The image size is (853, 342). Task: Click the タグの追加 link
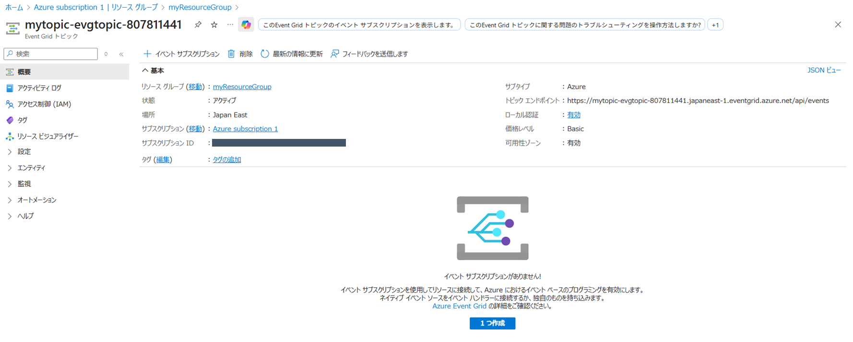point(227,160)
